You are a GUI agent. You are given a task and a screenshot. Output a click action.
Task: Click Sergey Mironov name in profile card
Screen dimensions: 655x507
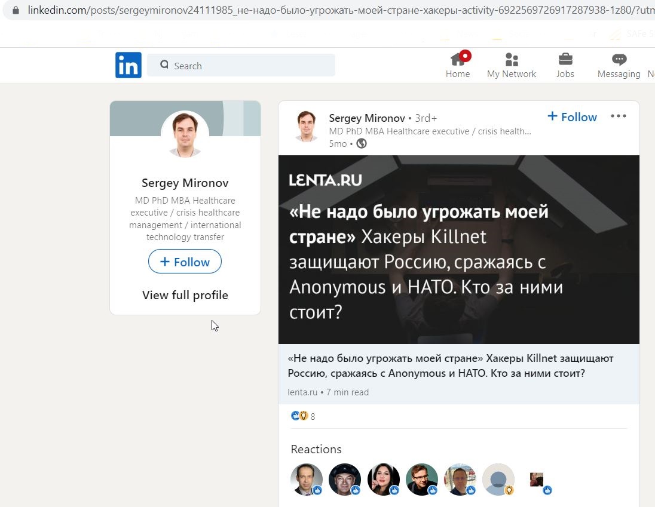(185, 183)
